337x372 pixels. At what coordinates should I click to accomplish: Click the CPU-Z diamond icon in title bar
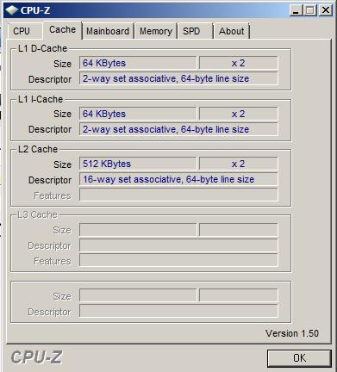(11, 10)
